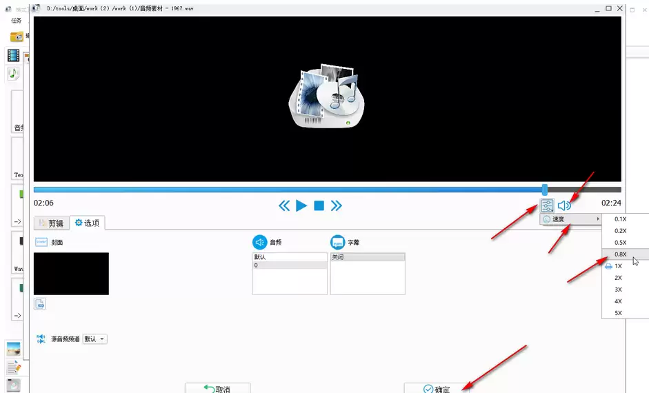Viewport: 649px width, 393px height.
Task: Select 关闭 in the subtitle list
Action: [x=368, y=257]
